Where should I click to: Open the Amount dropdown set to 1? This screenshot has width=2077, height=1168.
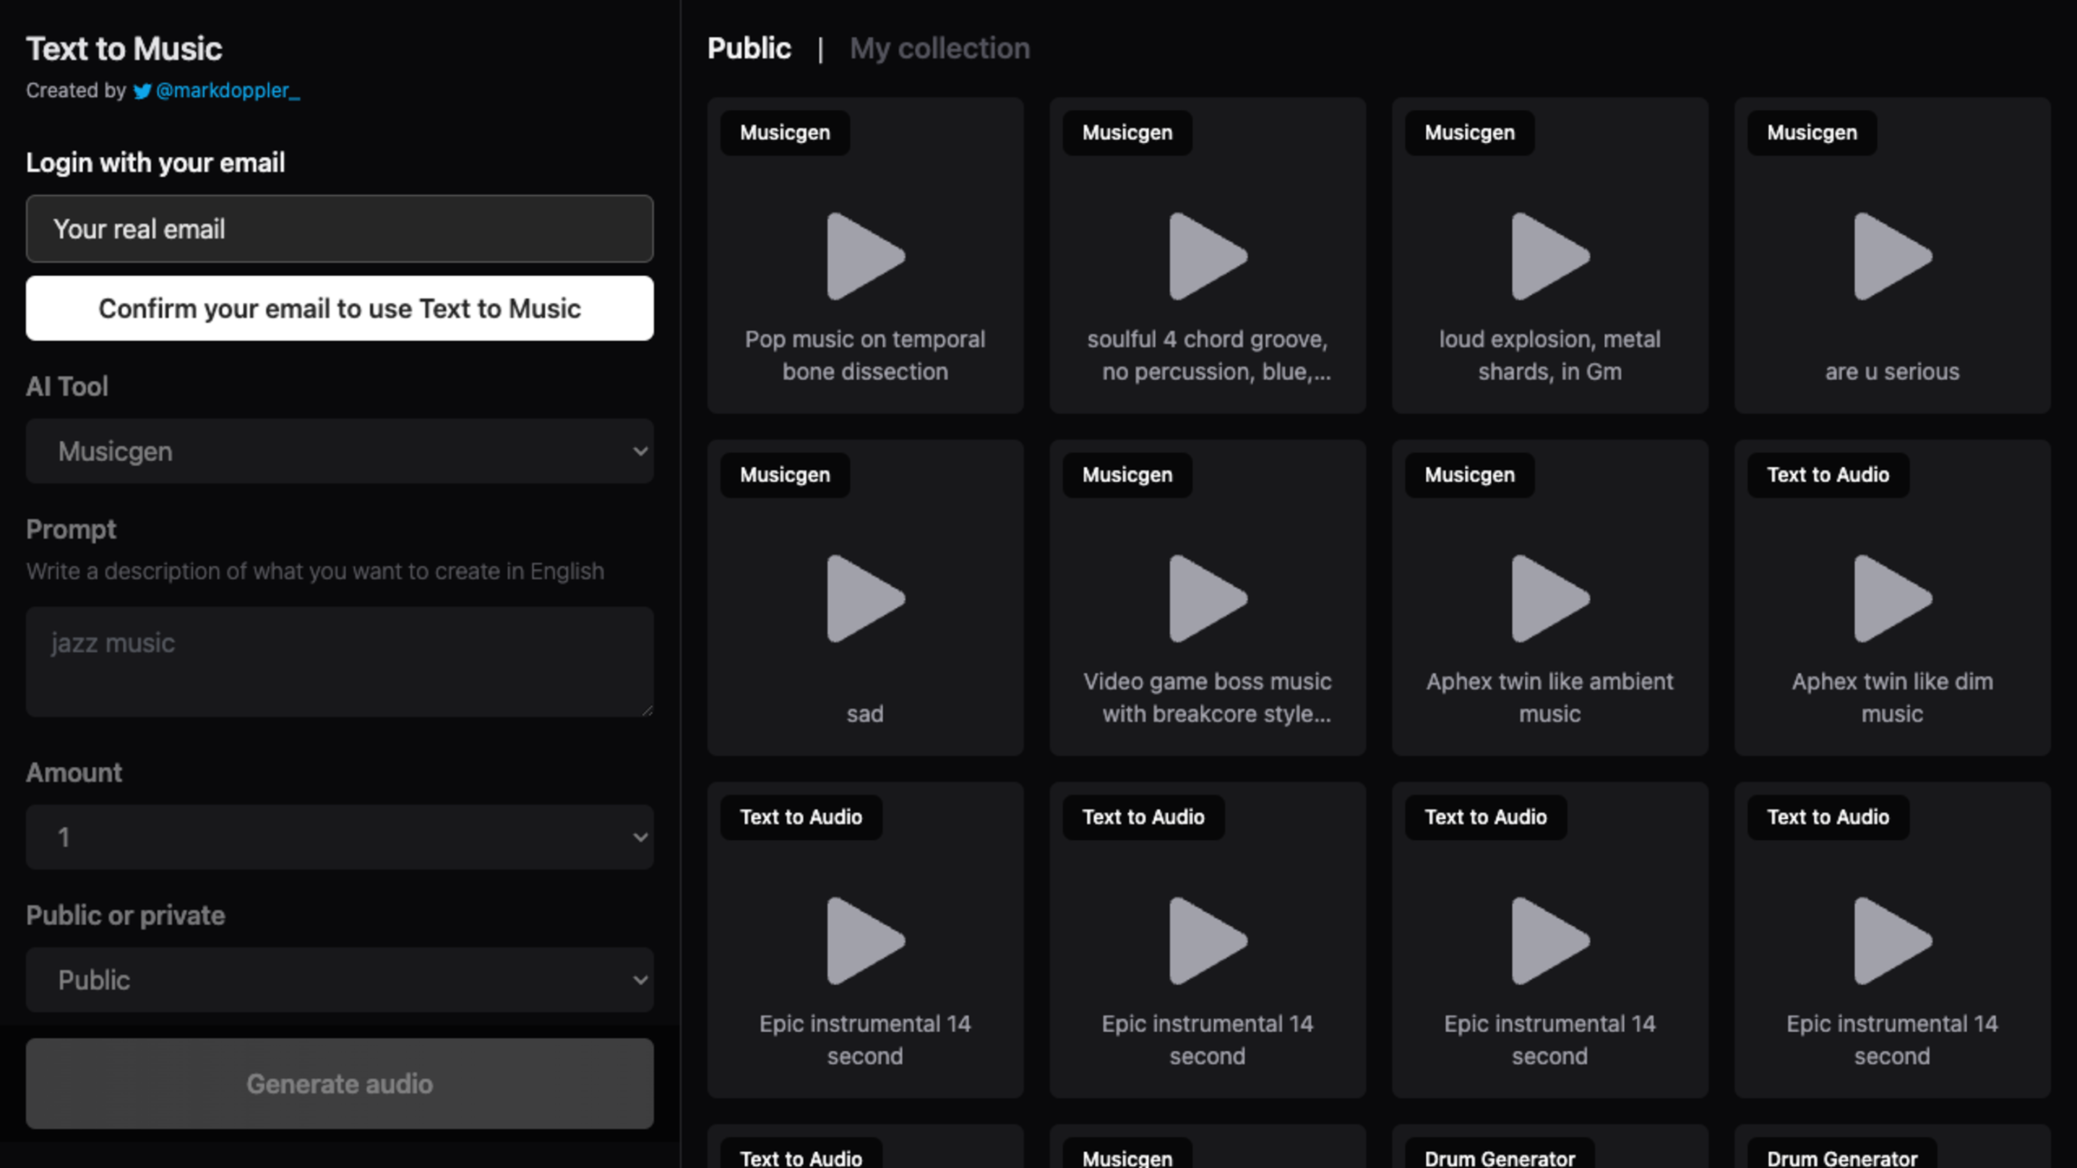tap(340, 838)
